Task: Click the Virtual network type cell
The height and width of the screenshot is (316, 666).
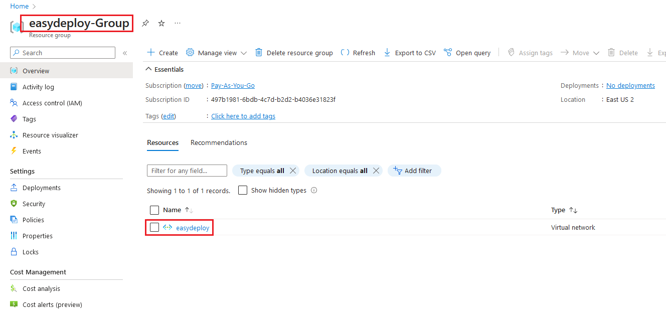Action: tap(573, 227)
